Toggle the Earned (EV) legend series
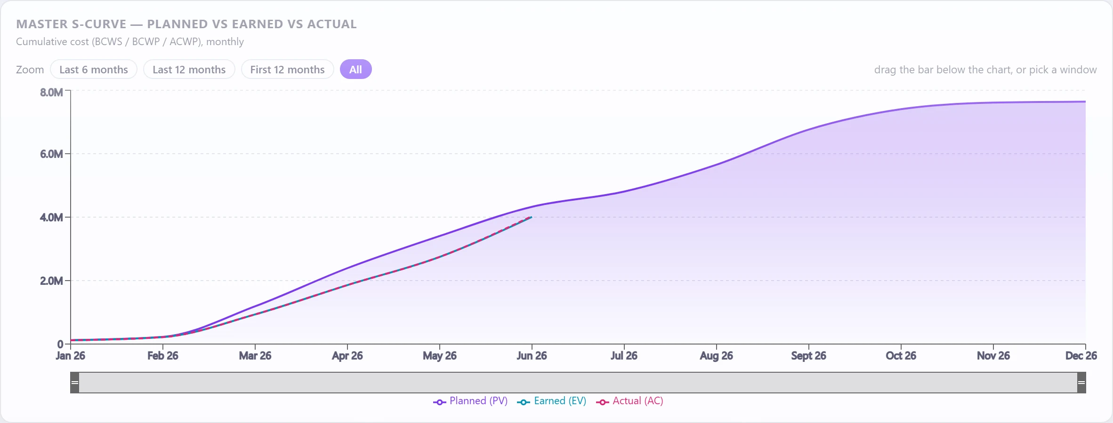 click(552, 401)
